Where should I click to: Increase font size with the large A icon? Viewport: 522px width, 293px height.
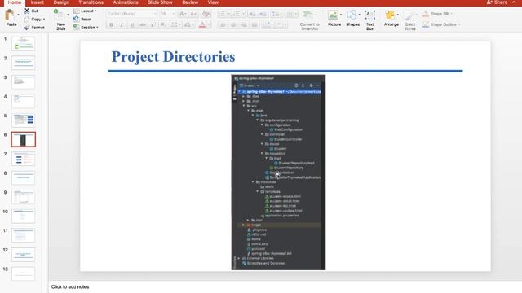pyautogui.click(x=182, y=14)
